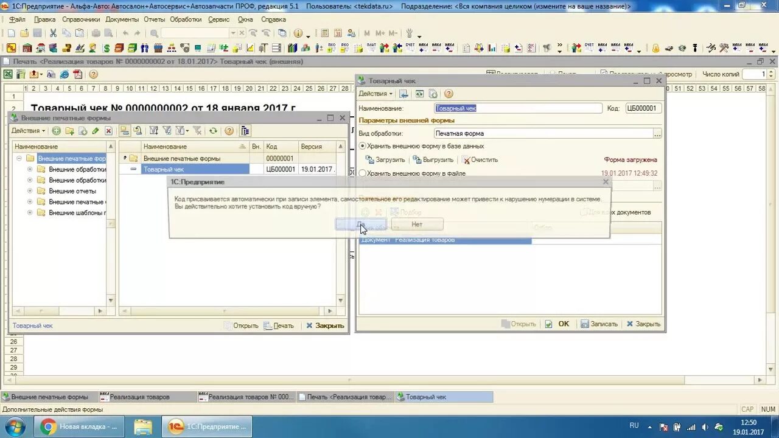Screen dimensions: 779x438
Task: Open the Отчеты menu
Action: pyautogui.click(x=155, y=19)
